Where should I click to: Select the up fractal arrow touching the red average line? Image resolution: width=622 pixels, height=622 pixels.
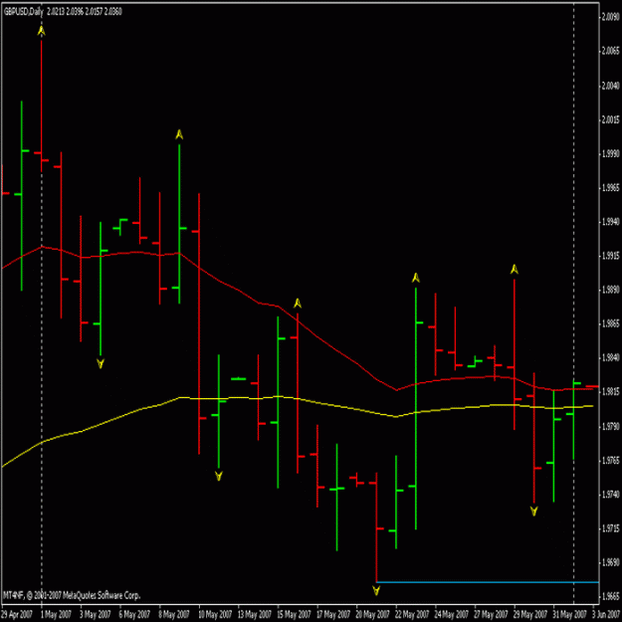(x=298, y=304)
